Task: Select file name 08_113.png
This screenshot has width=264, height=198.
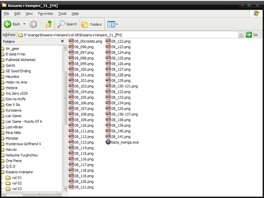Action: 84,143
